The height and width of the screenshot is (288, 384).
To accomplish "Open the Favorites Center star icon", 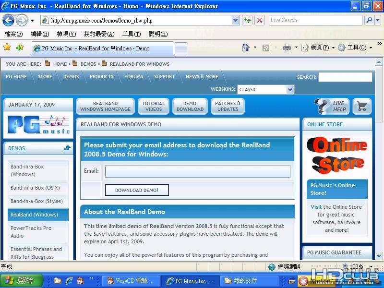I will tap(7, 47).
